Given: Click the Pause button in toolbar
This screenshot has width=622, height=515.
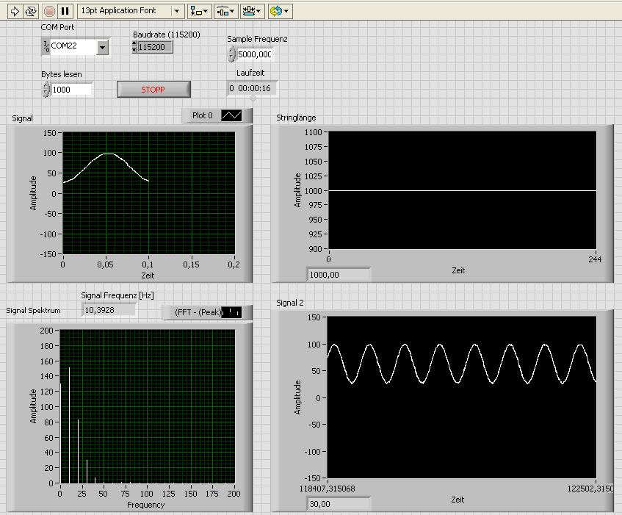Looking at the screenshot, I should pyautogui.click(x=65, y=11).
